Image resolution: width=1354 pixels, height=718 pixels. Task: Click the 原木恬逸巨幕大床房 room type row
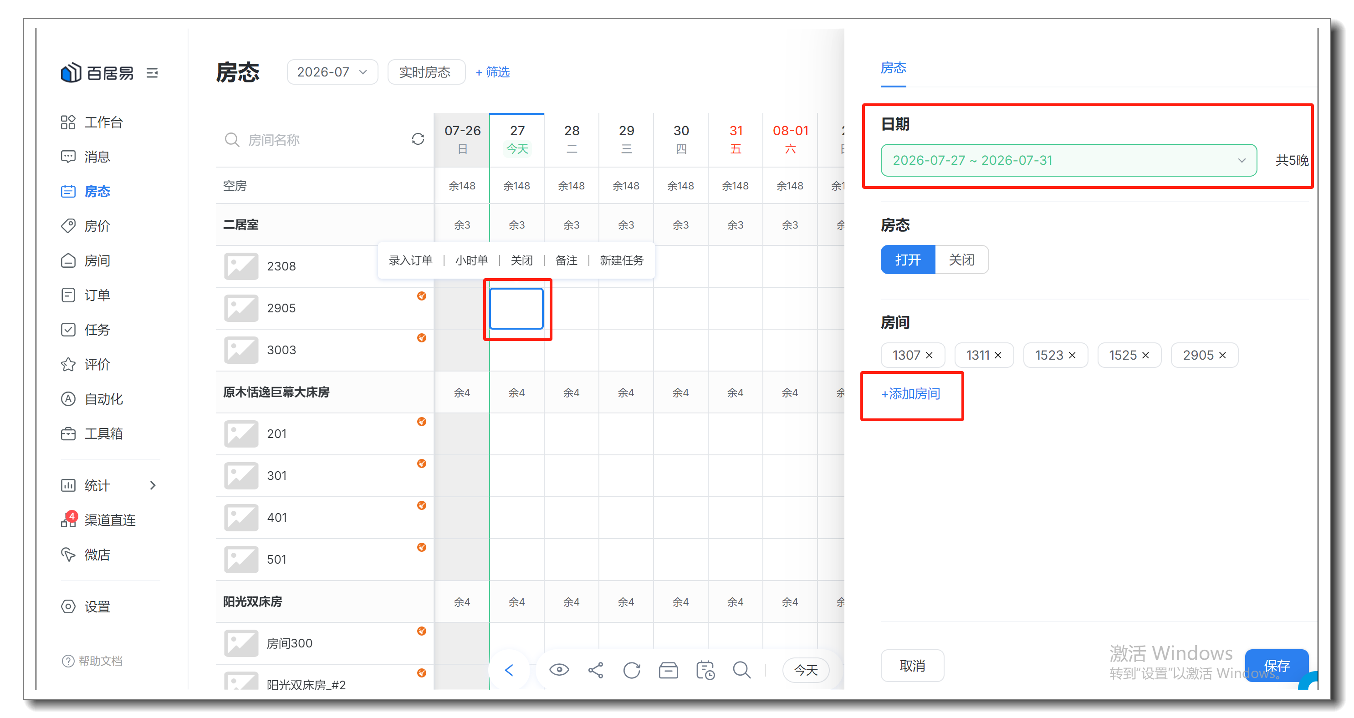325,392
